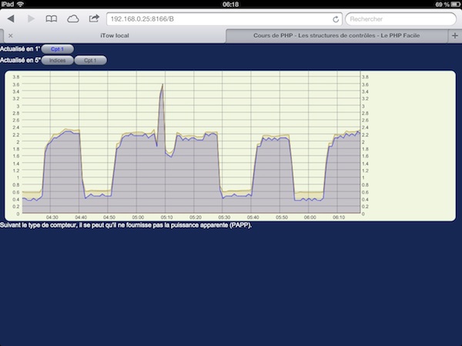Click the 04:30 time axis label

52,218
